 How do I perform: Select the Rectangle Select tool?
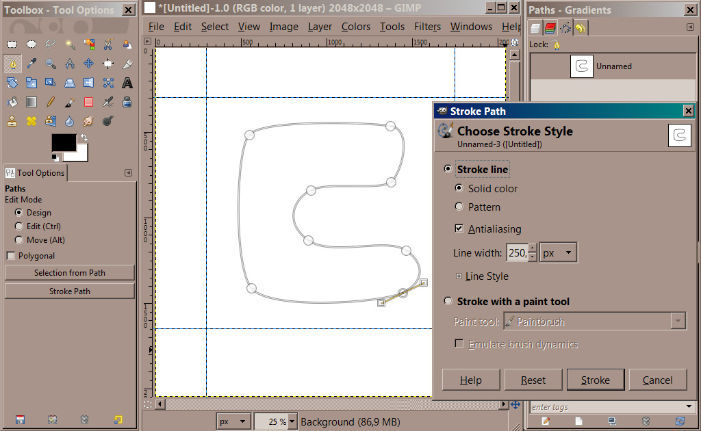coord(12,44)
